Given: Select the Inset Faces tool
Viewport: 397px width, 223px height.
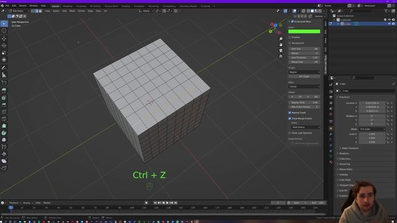Looking at the screenshot, I should (x=4, y=98).
